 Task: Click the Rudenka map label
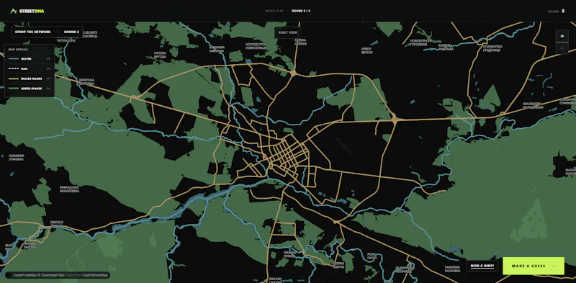[446, 47]
